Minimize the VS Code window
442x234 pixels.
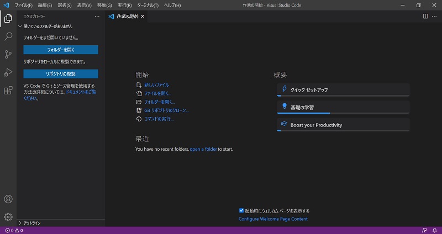pos(403,5)
